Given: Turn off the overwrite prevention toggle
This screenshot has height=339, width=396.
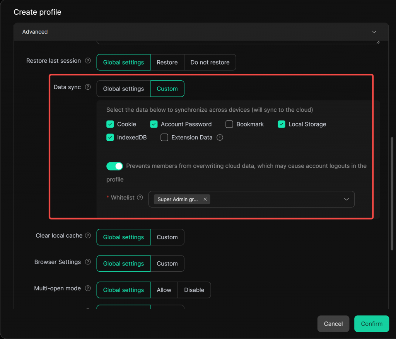Looking at the screenshot, I should 114,166.
